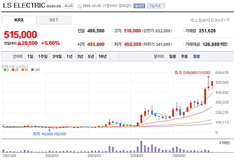This screenshot has height=162, width=234.
Task: Click the 최저 40,000 (02/28) marker
Action: point(50,134)
